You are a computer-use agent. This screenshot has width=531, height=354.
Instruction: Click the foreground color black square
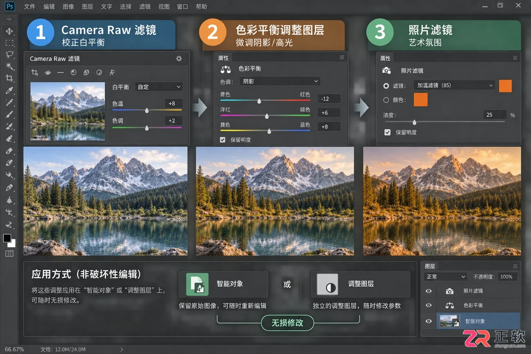(7, 238)
